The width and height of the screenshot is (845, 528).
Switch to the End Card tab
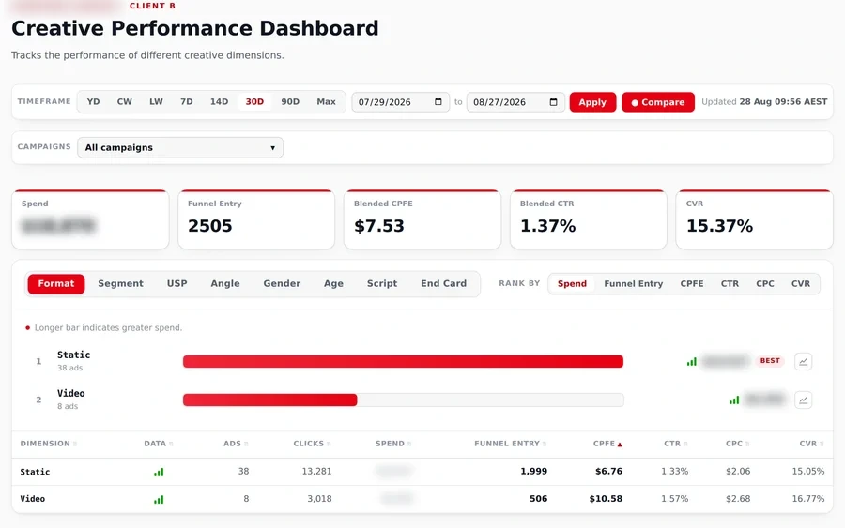point(443,283)
